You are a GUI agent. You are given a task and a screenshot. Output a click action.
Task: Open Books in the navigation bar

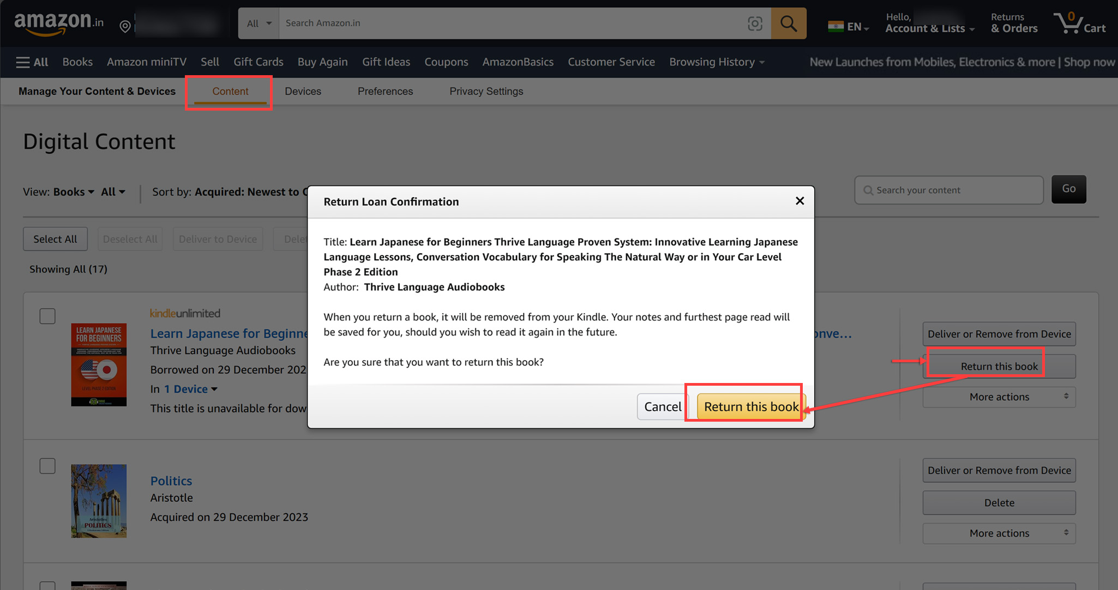pyautogui.click(x=77, y=62)
